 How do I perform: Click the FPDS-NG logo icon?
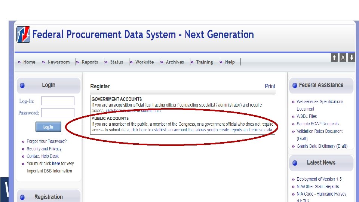(23, 34)
